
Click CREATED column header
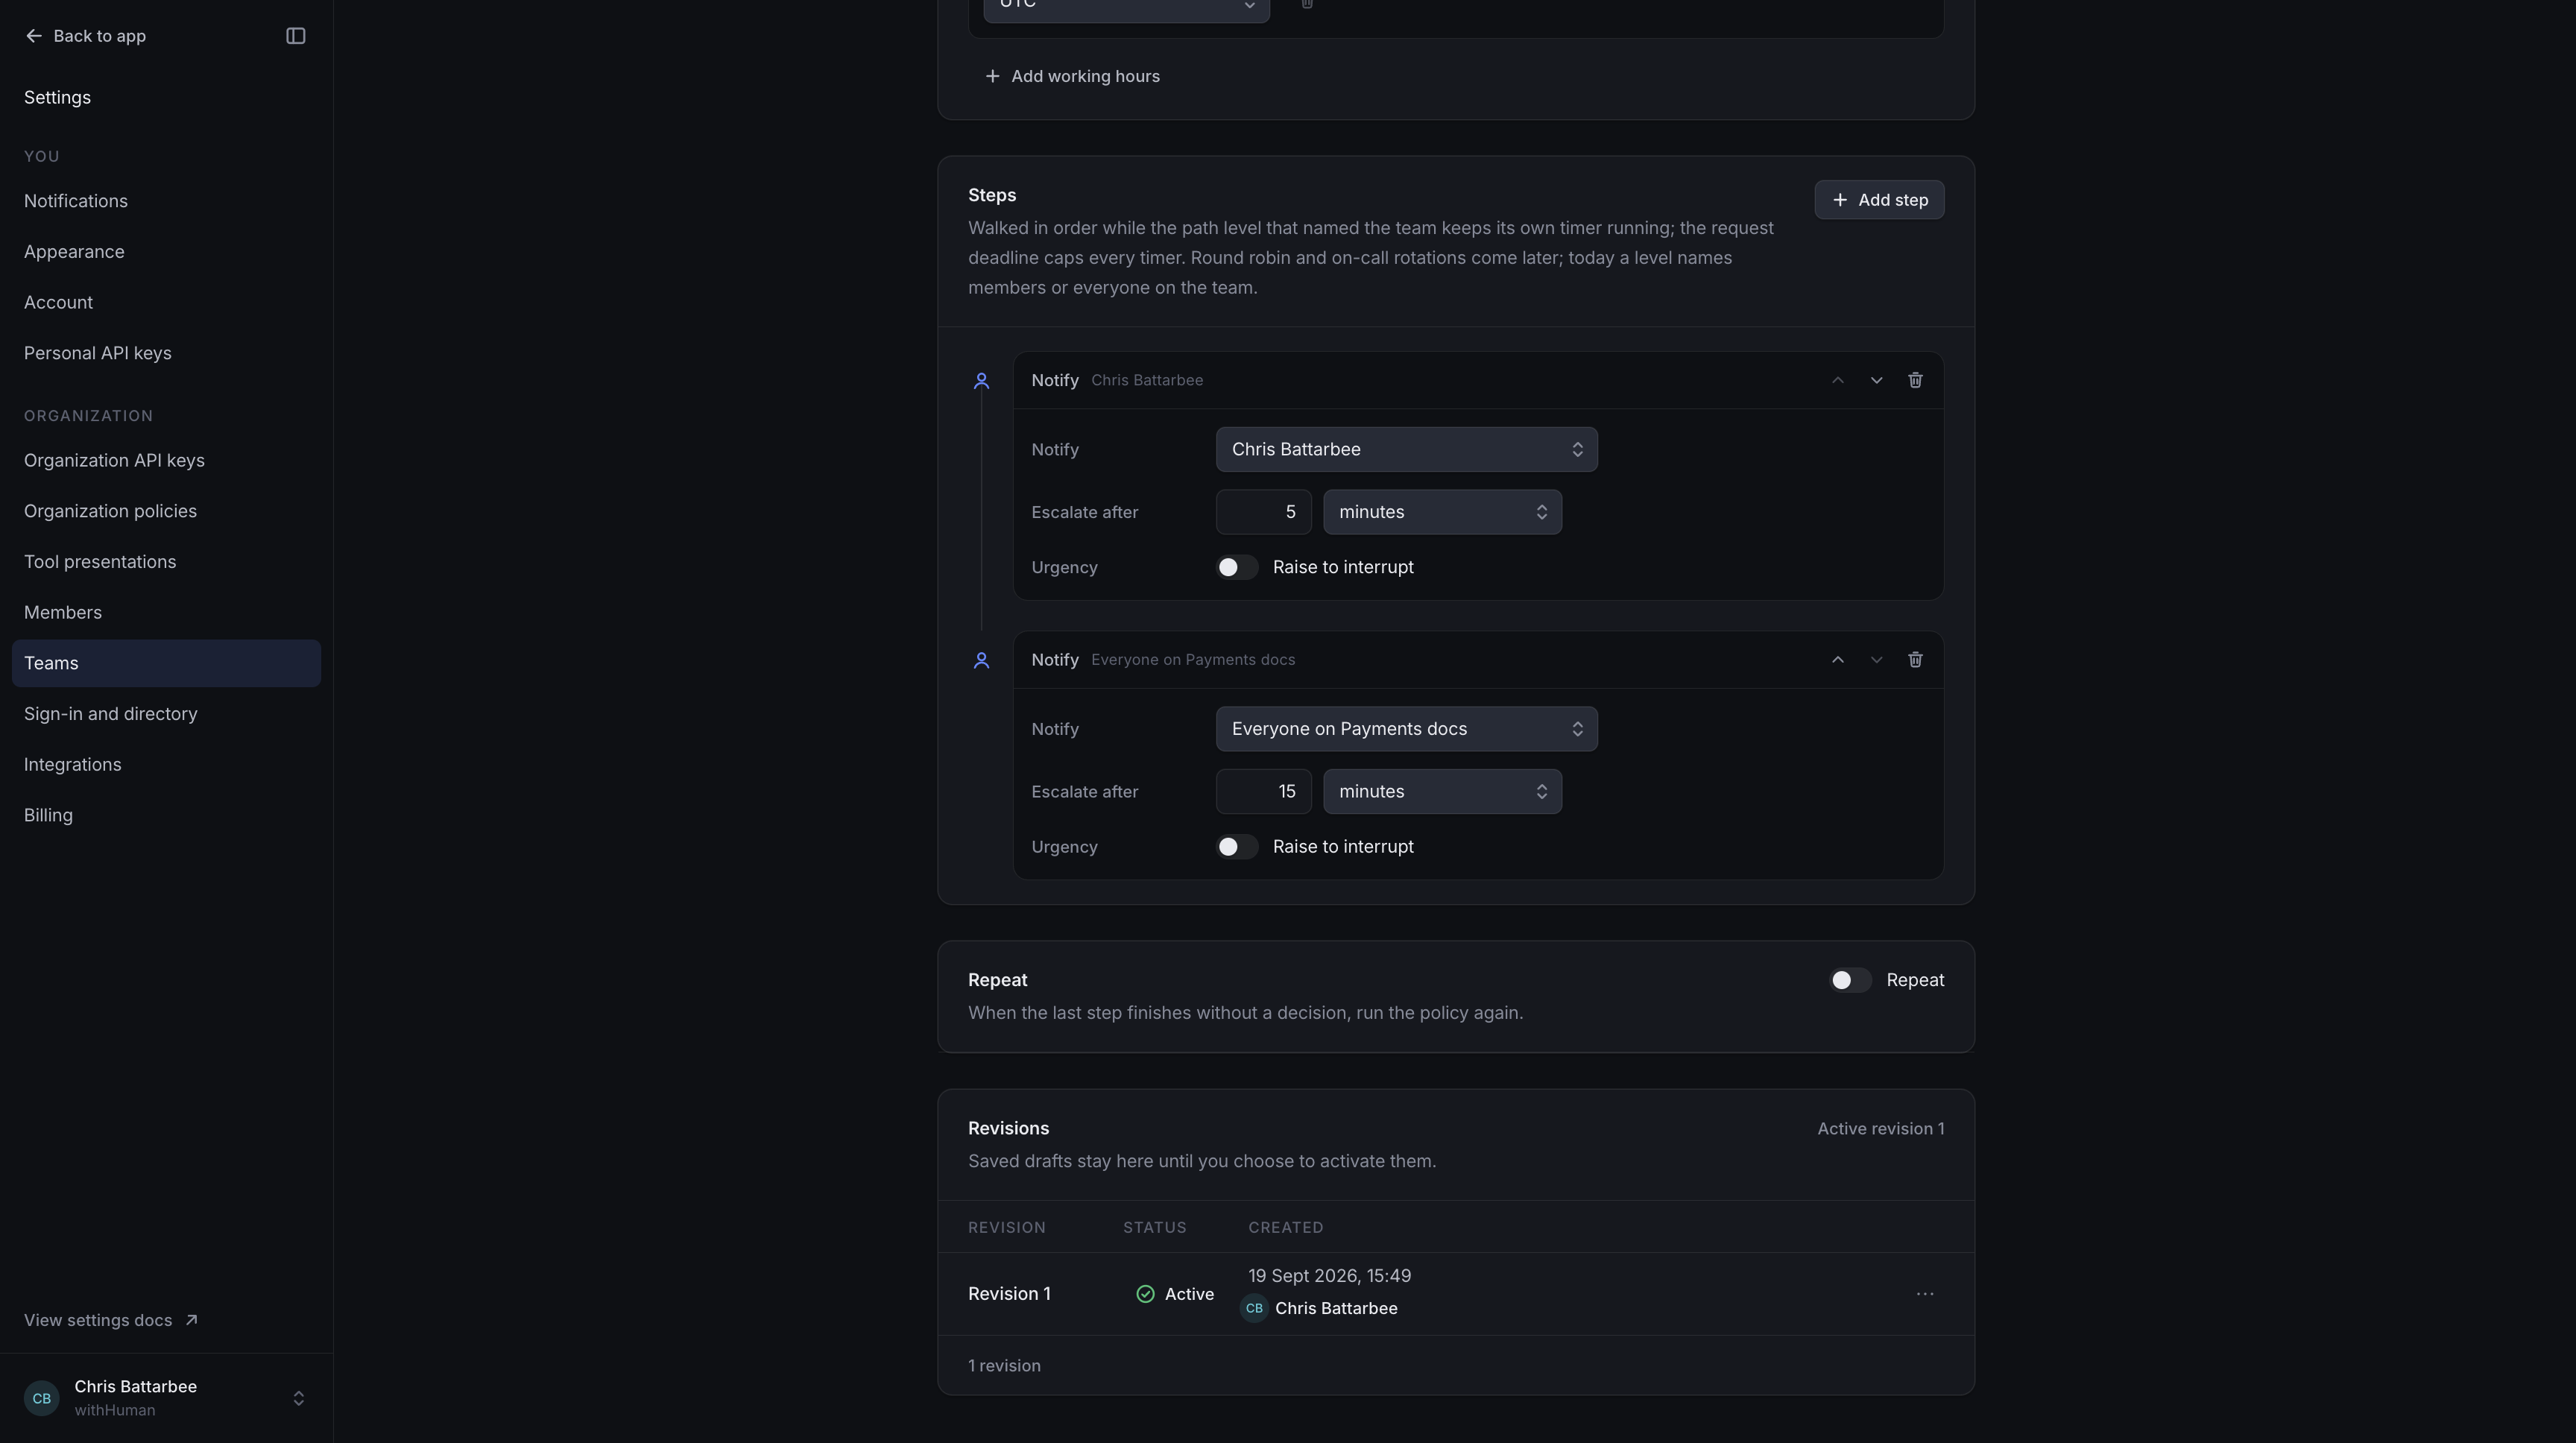tap(1285, 1227)
